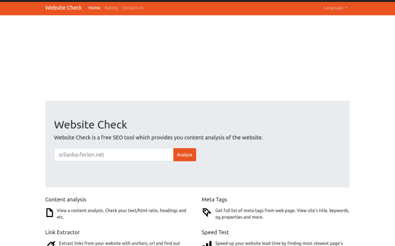Viewport: 395px width, 246px height.
Task: Focus the srilanka-ferien.net domain input field
Action: pos(114,155)
